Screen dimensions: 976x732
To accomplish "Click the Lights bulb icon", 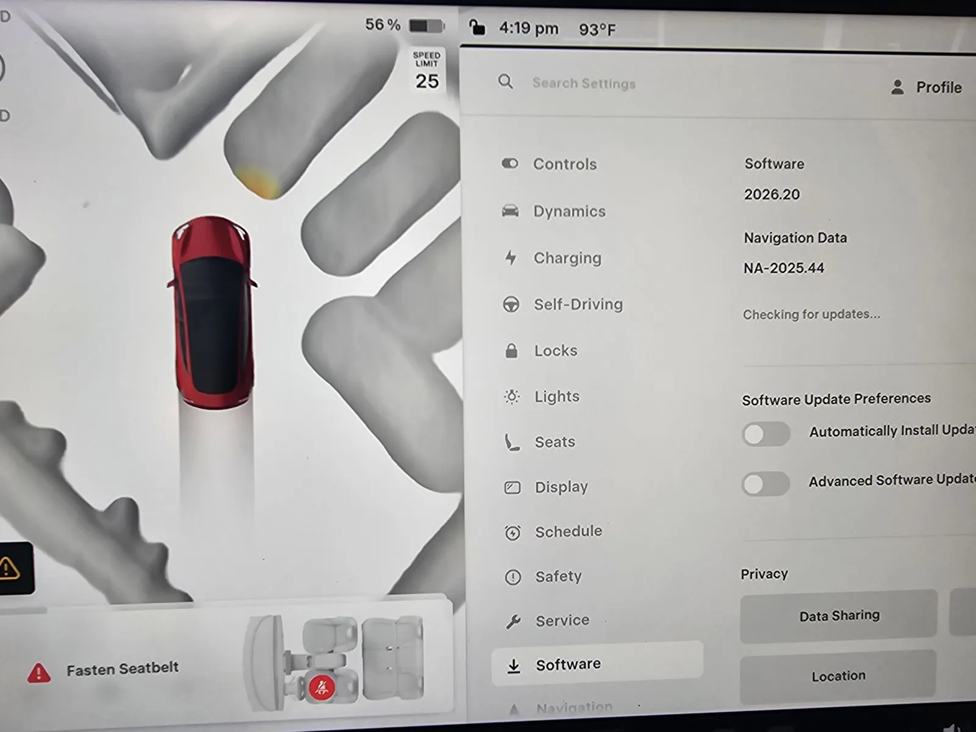I will coord(512,396).
